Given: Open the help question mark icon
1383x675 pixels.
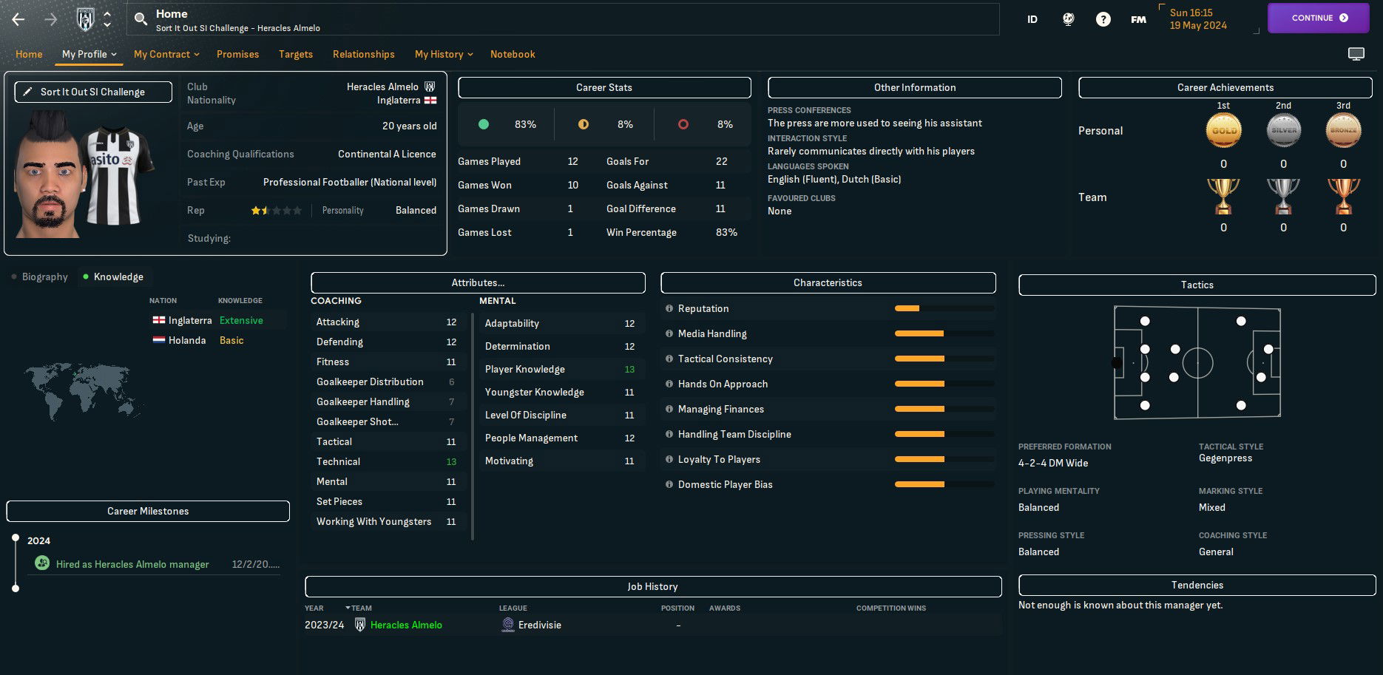Looking at the screenshot, I should coord(1103,19).
